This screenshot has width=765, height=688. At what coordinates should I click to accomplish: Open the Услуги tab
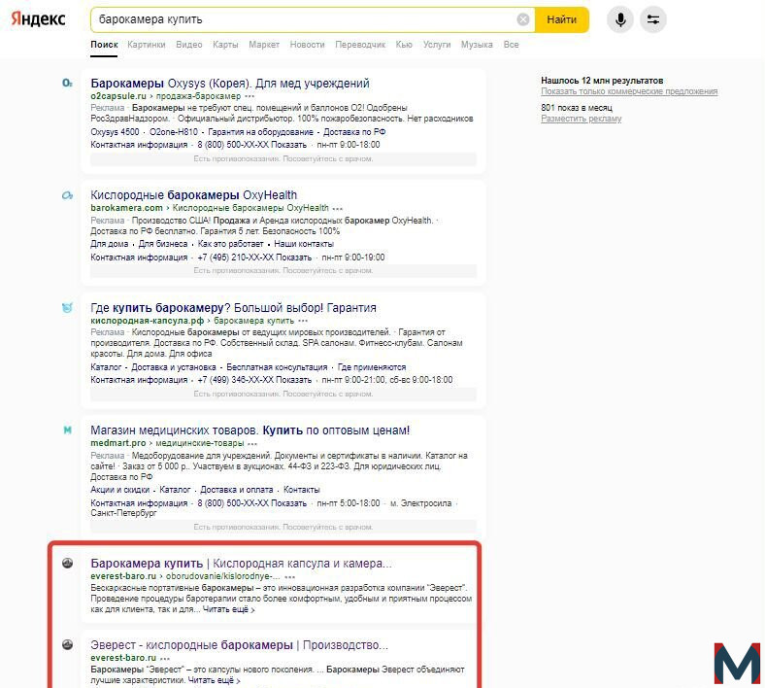(437, 45)
